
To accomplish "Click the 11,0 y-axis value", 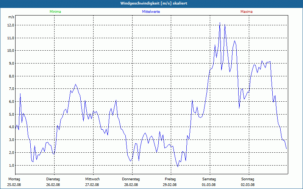I will click(11, 38).
